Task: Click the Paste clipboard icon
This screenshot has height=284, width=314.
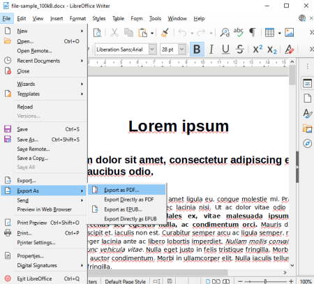Action: pos(143,33)
